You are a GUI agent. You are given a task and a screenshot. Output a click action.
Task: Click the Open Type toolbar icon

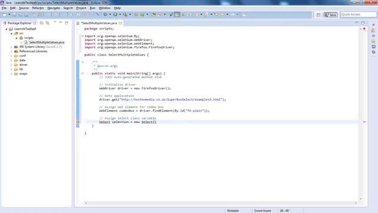click(154, 14)
